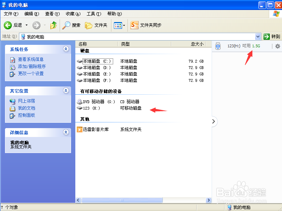This screenshot has height=211, width=282.
Task: Click the Folder Sync (文件夹同步) button
Action: (x=146, y=25)
